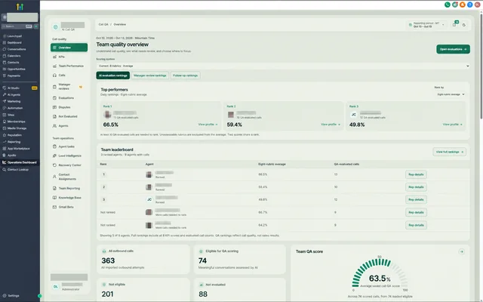Screen dimensions: 483x302
Task: View profile of Rank 2 performer
Action: (331, 125)
